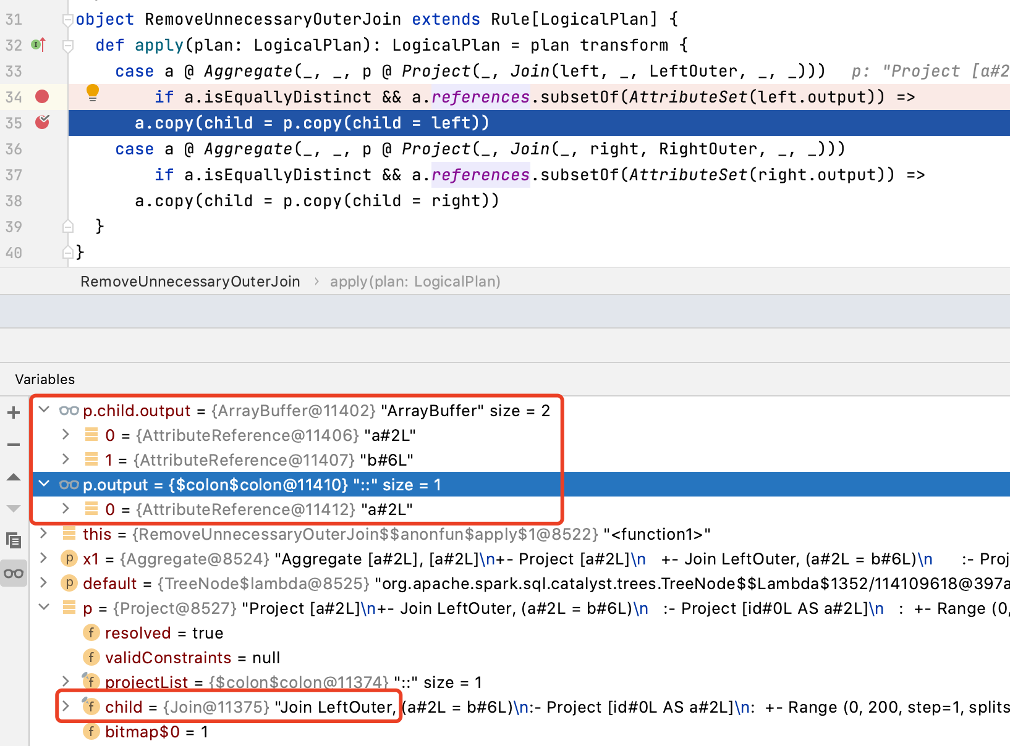The image size is (1010, 746).
Task: Toggle the verified breakpoint on line 35
Action: [x=42, y=122]
